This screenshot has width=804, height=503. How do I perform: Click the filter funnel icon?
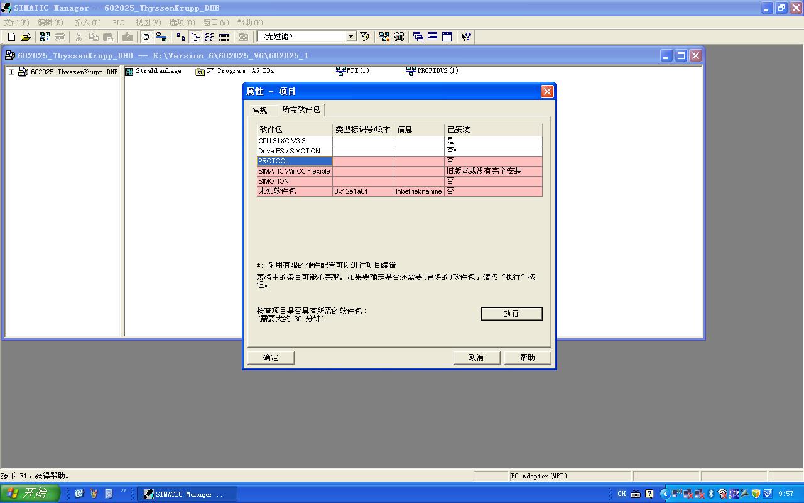click(x=365, y=37)
